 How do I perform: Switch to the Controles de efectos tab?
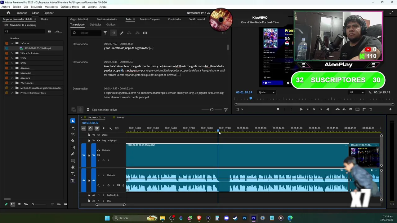[x=107, y=19]
